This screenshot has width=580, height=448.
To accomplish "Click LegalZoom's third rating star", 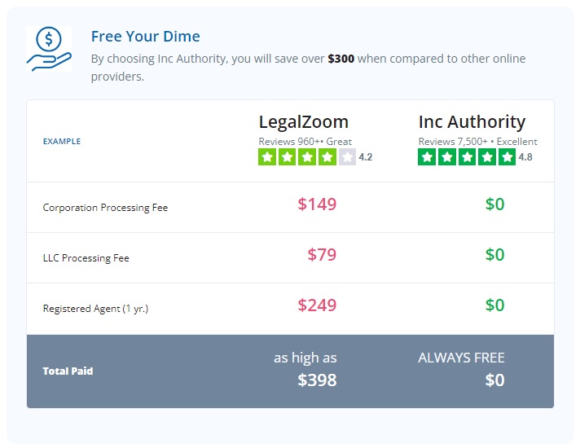I will pyautogui.click(x=307, y=157).
